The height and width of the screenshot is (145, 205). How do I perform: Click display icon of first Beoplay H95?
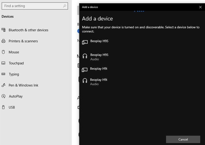pyautogui.click(x=85, y=42)
